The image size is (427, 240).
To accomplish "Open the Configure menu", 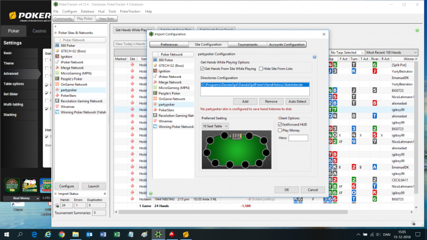I will 70,12.
